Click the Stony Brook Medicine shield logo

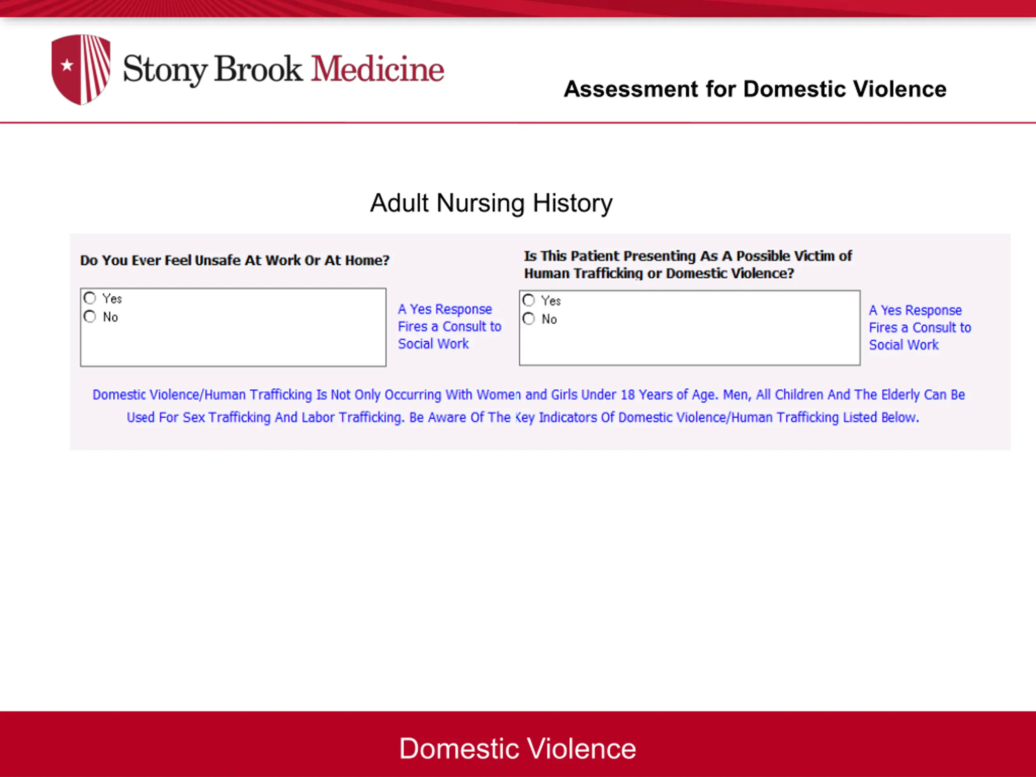pos(81,69)
